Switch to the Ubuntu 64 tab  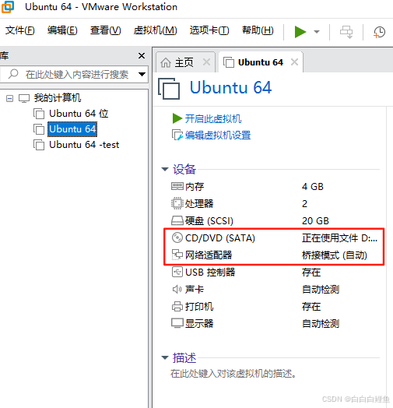261,62
